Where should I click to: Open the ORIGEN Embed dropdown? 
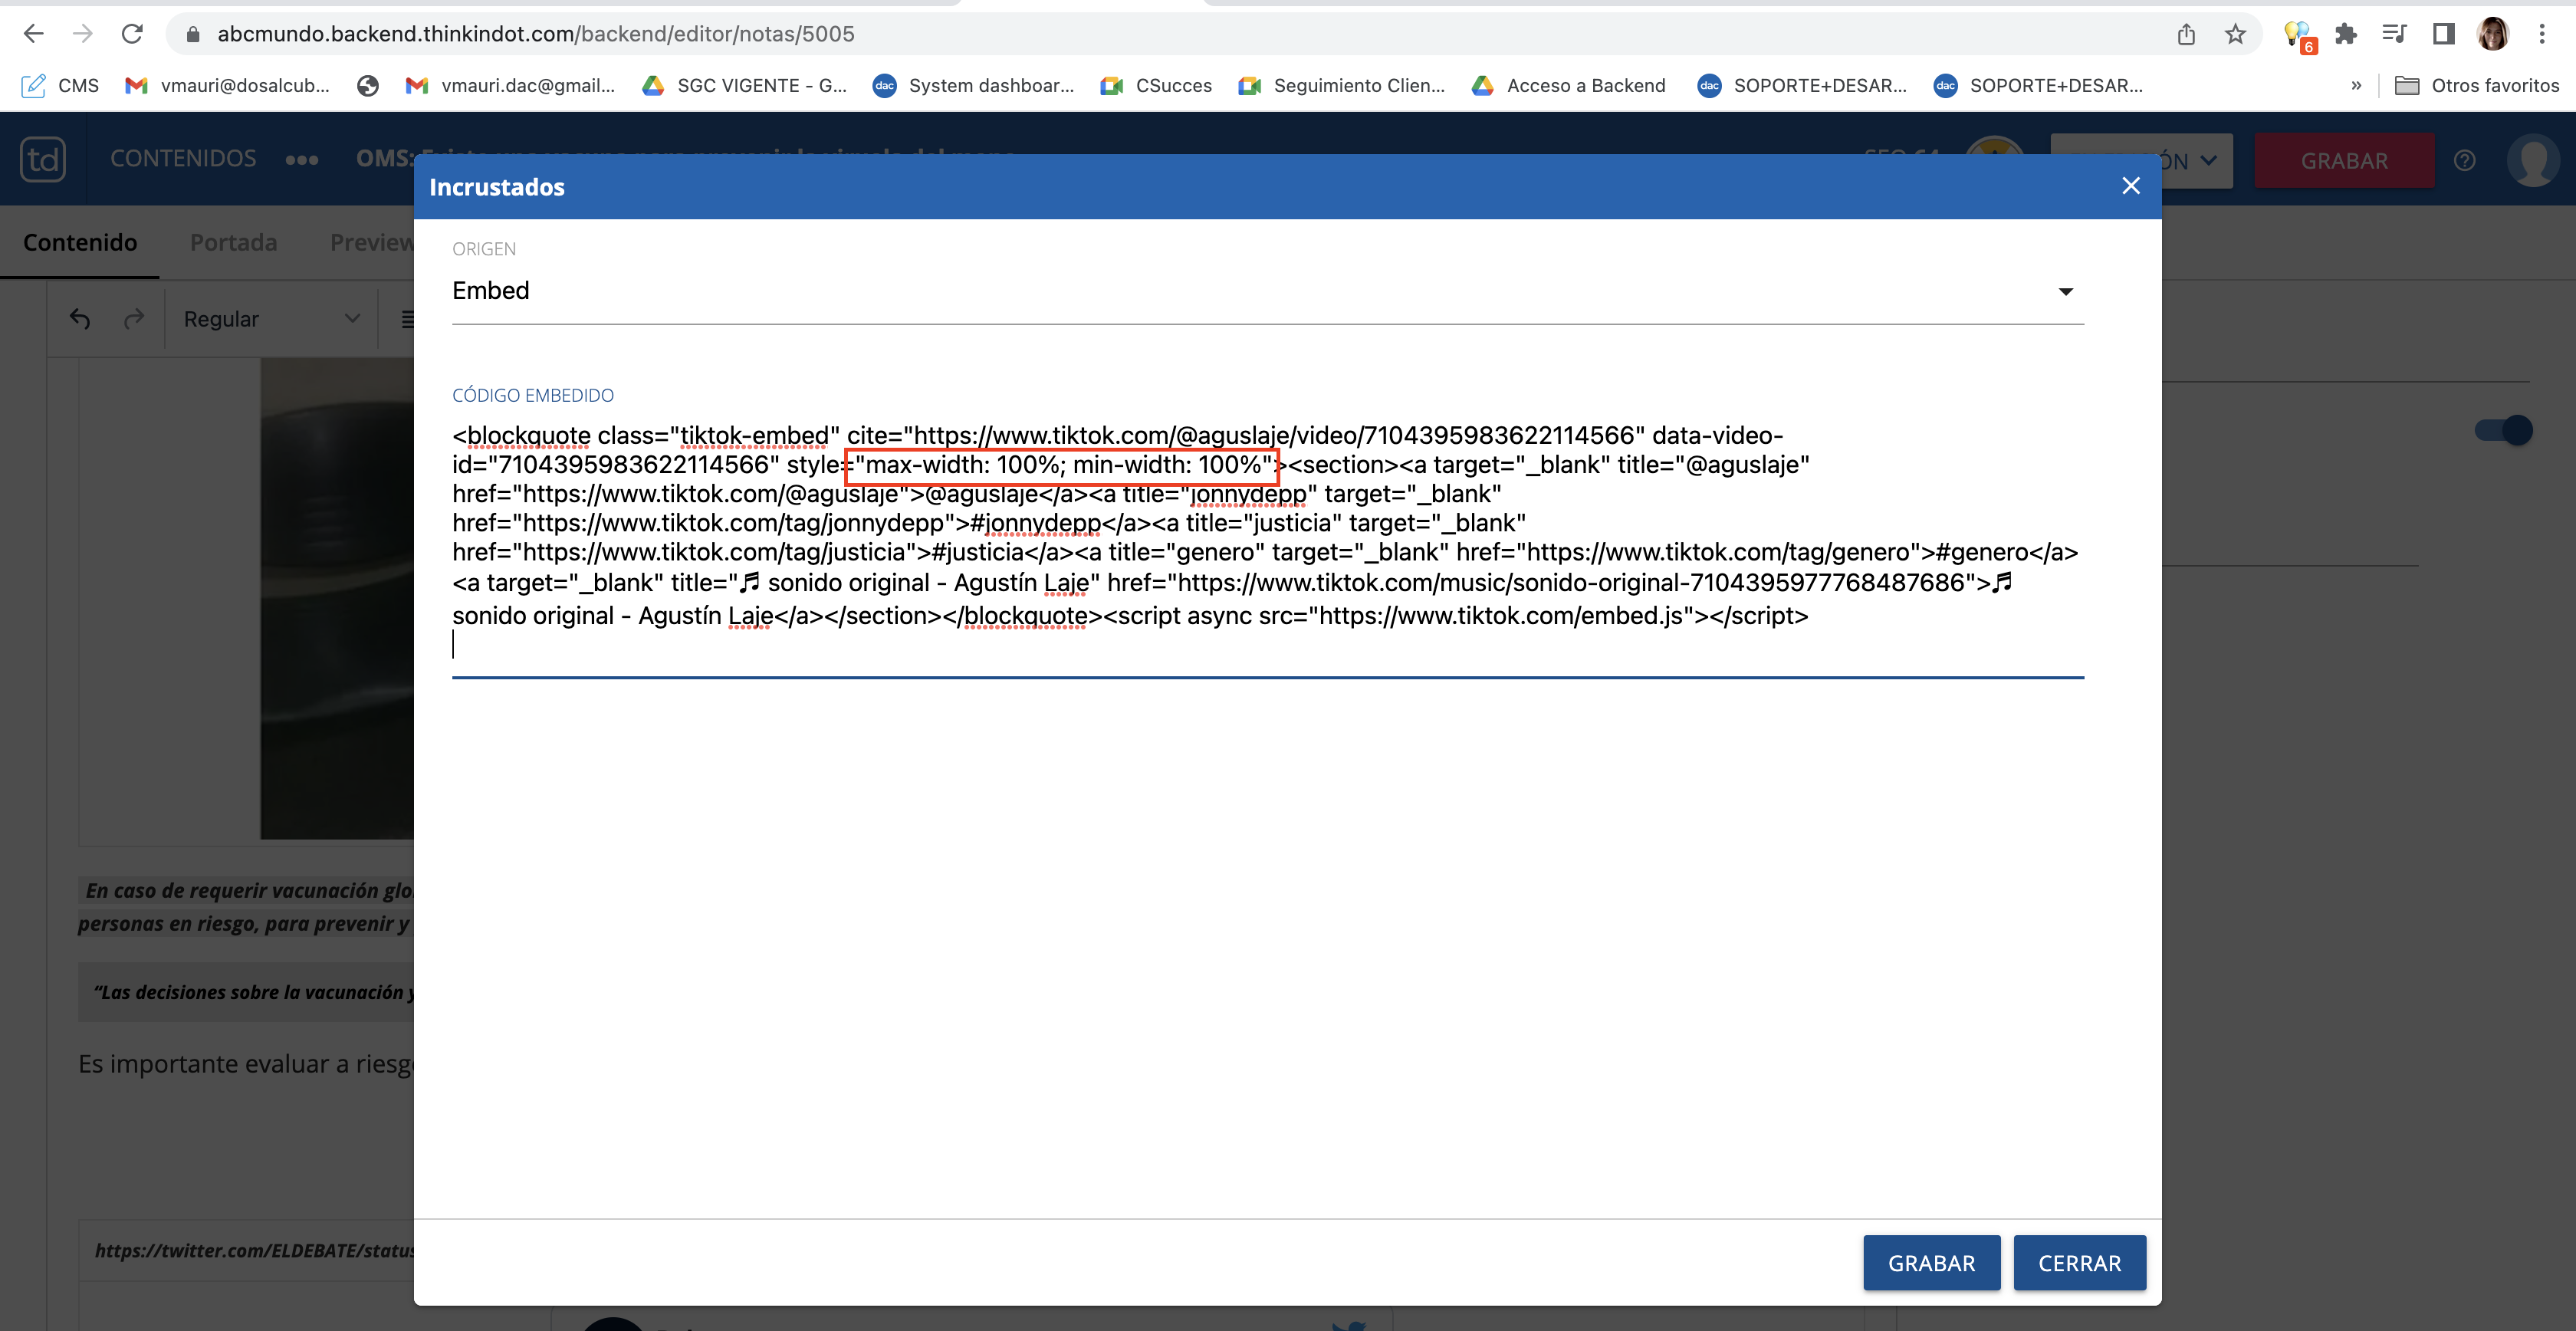coord(1268,291)
